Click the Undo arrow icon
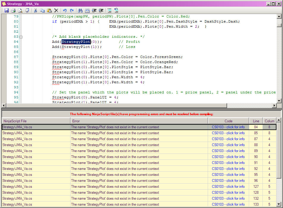The width and height of the screenshot is (283, 208). [65, 10]
